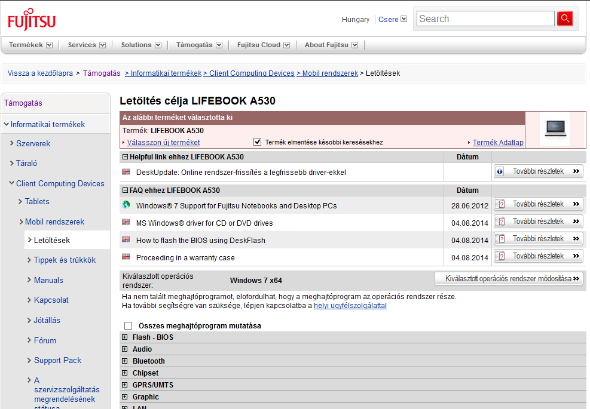The width and height of the screenshot is (590, 409).
Task: Check Összes meghajtóprogram mutatása checkbox
Action: [x=129, y=325]
